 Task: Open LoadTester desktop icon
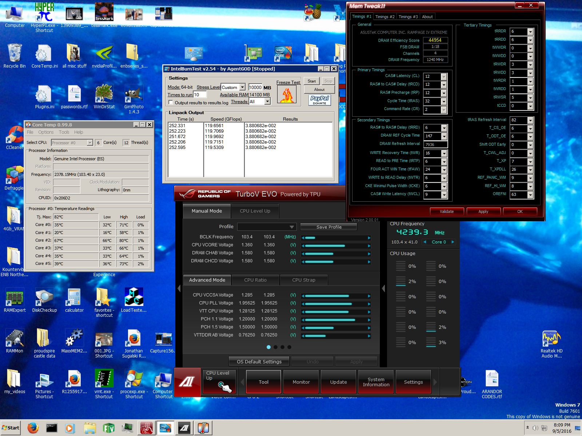[134, 300]
